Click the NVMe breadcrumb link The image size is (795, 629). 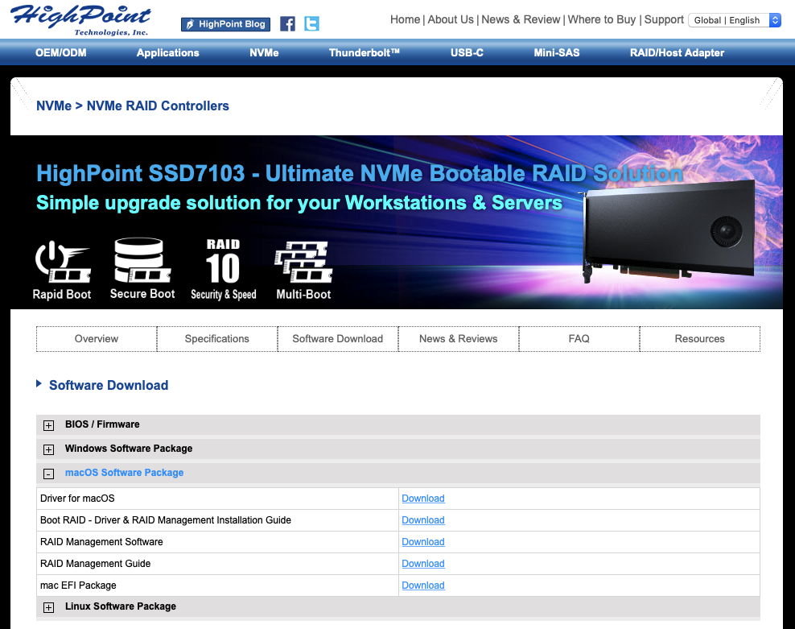pos(54,106)
